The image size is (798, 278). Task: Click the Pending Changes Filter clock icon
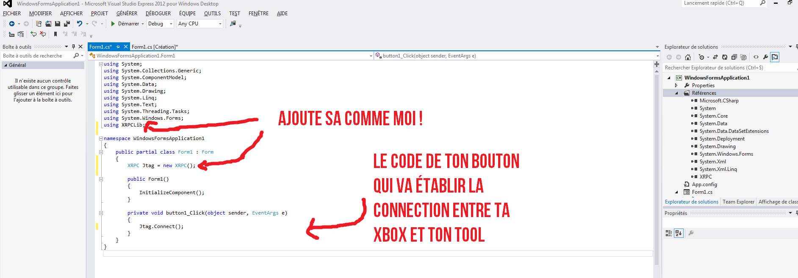coord(701,57)
